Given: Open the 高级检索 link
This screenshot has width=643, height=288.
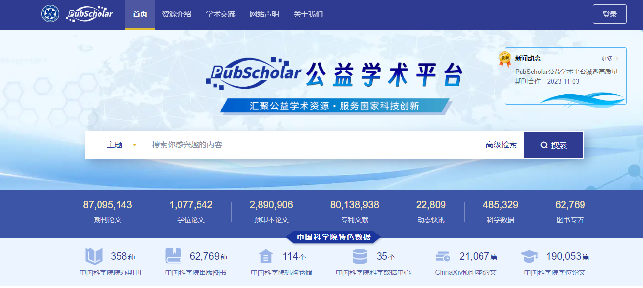Looking at the screenshot, I should click(502, 145).
